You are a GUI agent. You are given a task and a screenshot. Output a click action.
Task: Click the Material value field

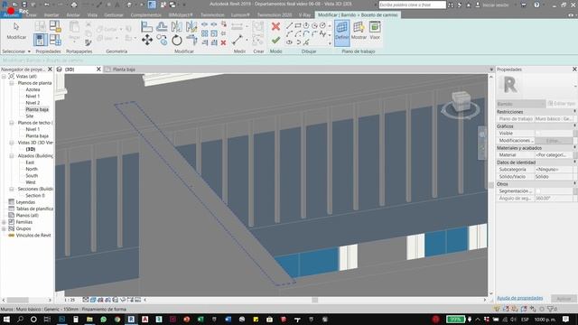[554, 154]
